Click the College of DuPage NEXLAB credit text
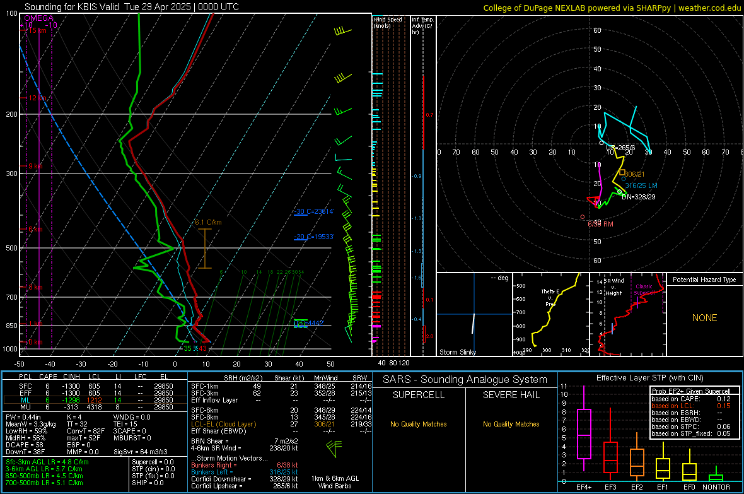The width and height of the screenshot is (744, 494). (612, 8)
